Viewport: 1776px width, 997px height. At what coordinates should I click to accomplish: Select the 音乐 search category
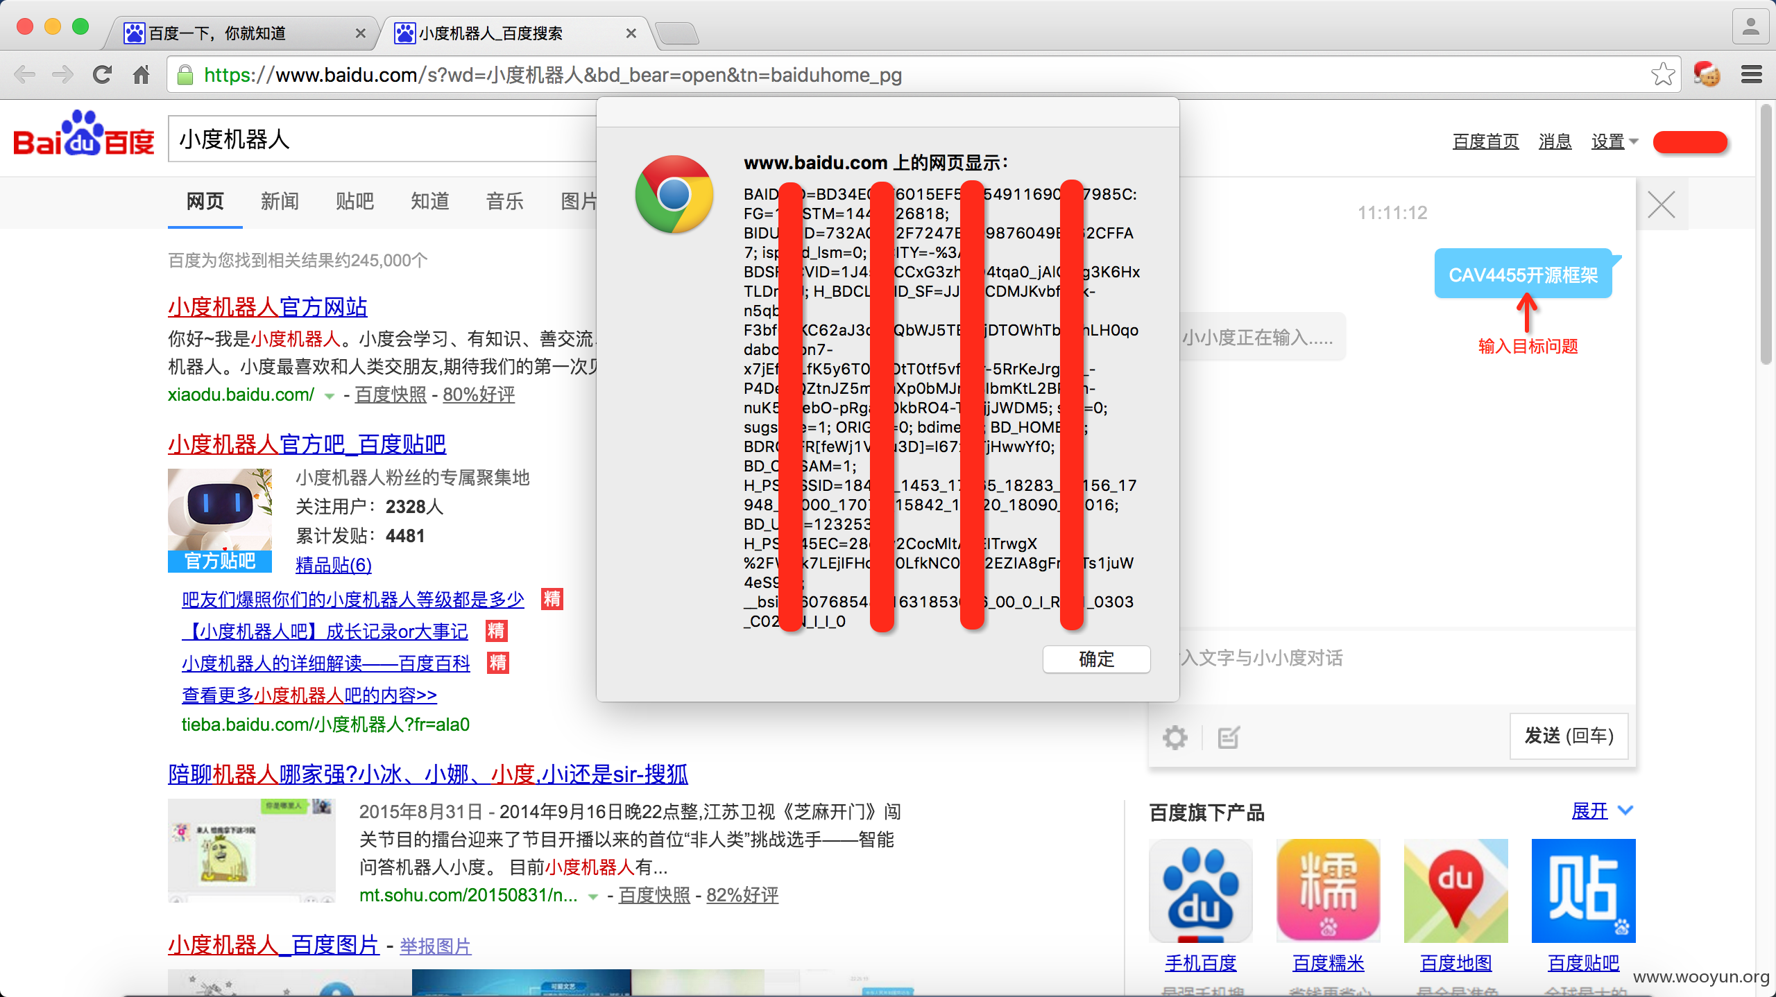coord(504,202)
